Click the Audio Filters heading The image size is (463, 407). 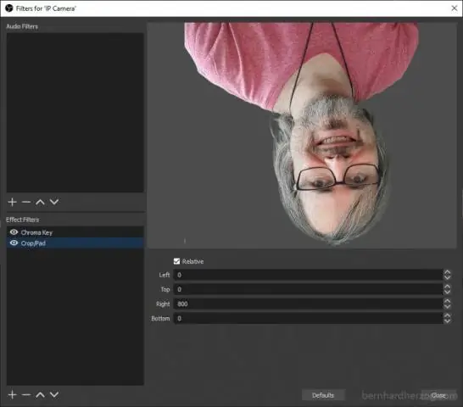[x=22, y=26]
